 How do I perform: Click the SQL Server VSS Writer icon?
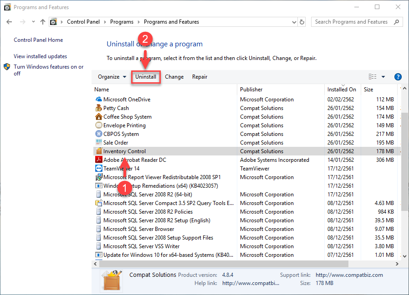pos(98,246)
